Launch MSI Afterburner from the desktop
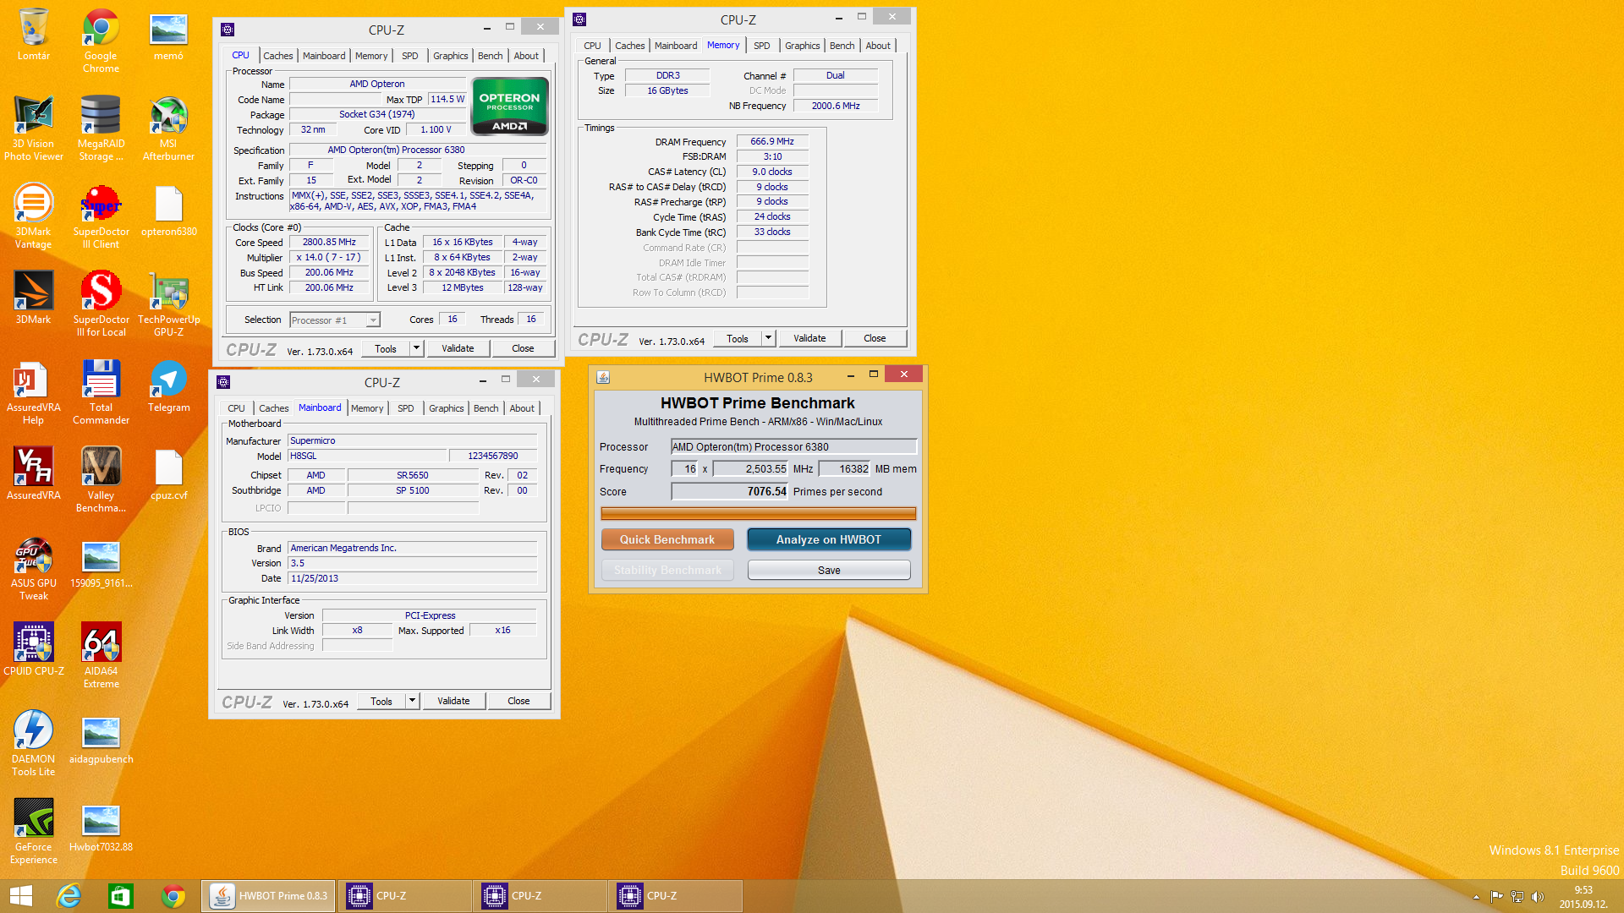The height and width of the screenshot is (913, 1624). coord(168,128)
